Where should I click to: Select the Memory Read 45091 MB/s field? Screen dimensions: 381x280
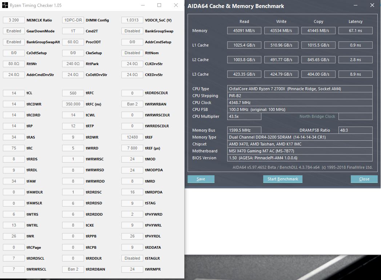(x=244, y=31)
